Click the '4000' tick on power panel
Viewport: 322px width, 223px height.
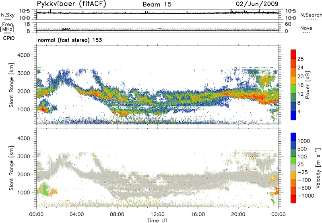[23, 55]
